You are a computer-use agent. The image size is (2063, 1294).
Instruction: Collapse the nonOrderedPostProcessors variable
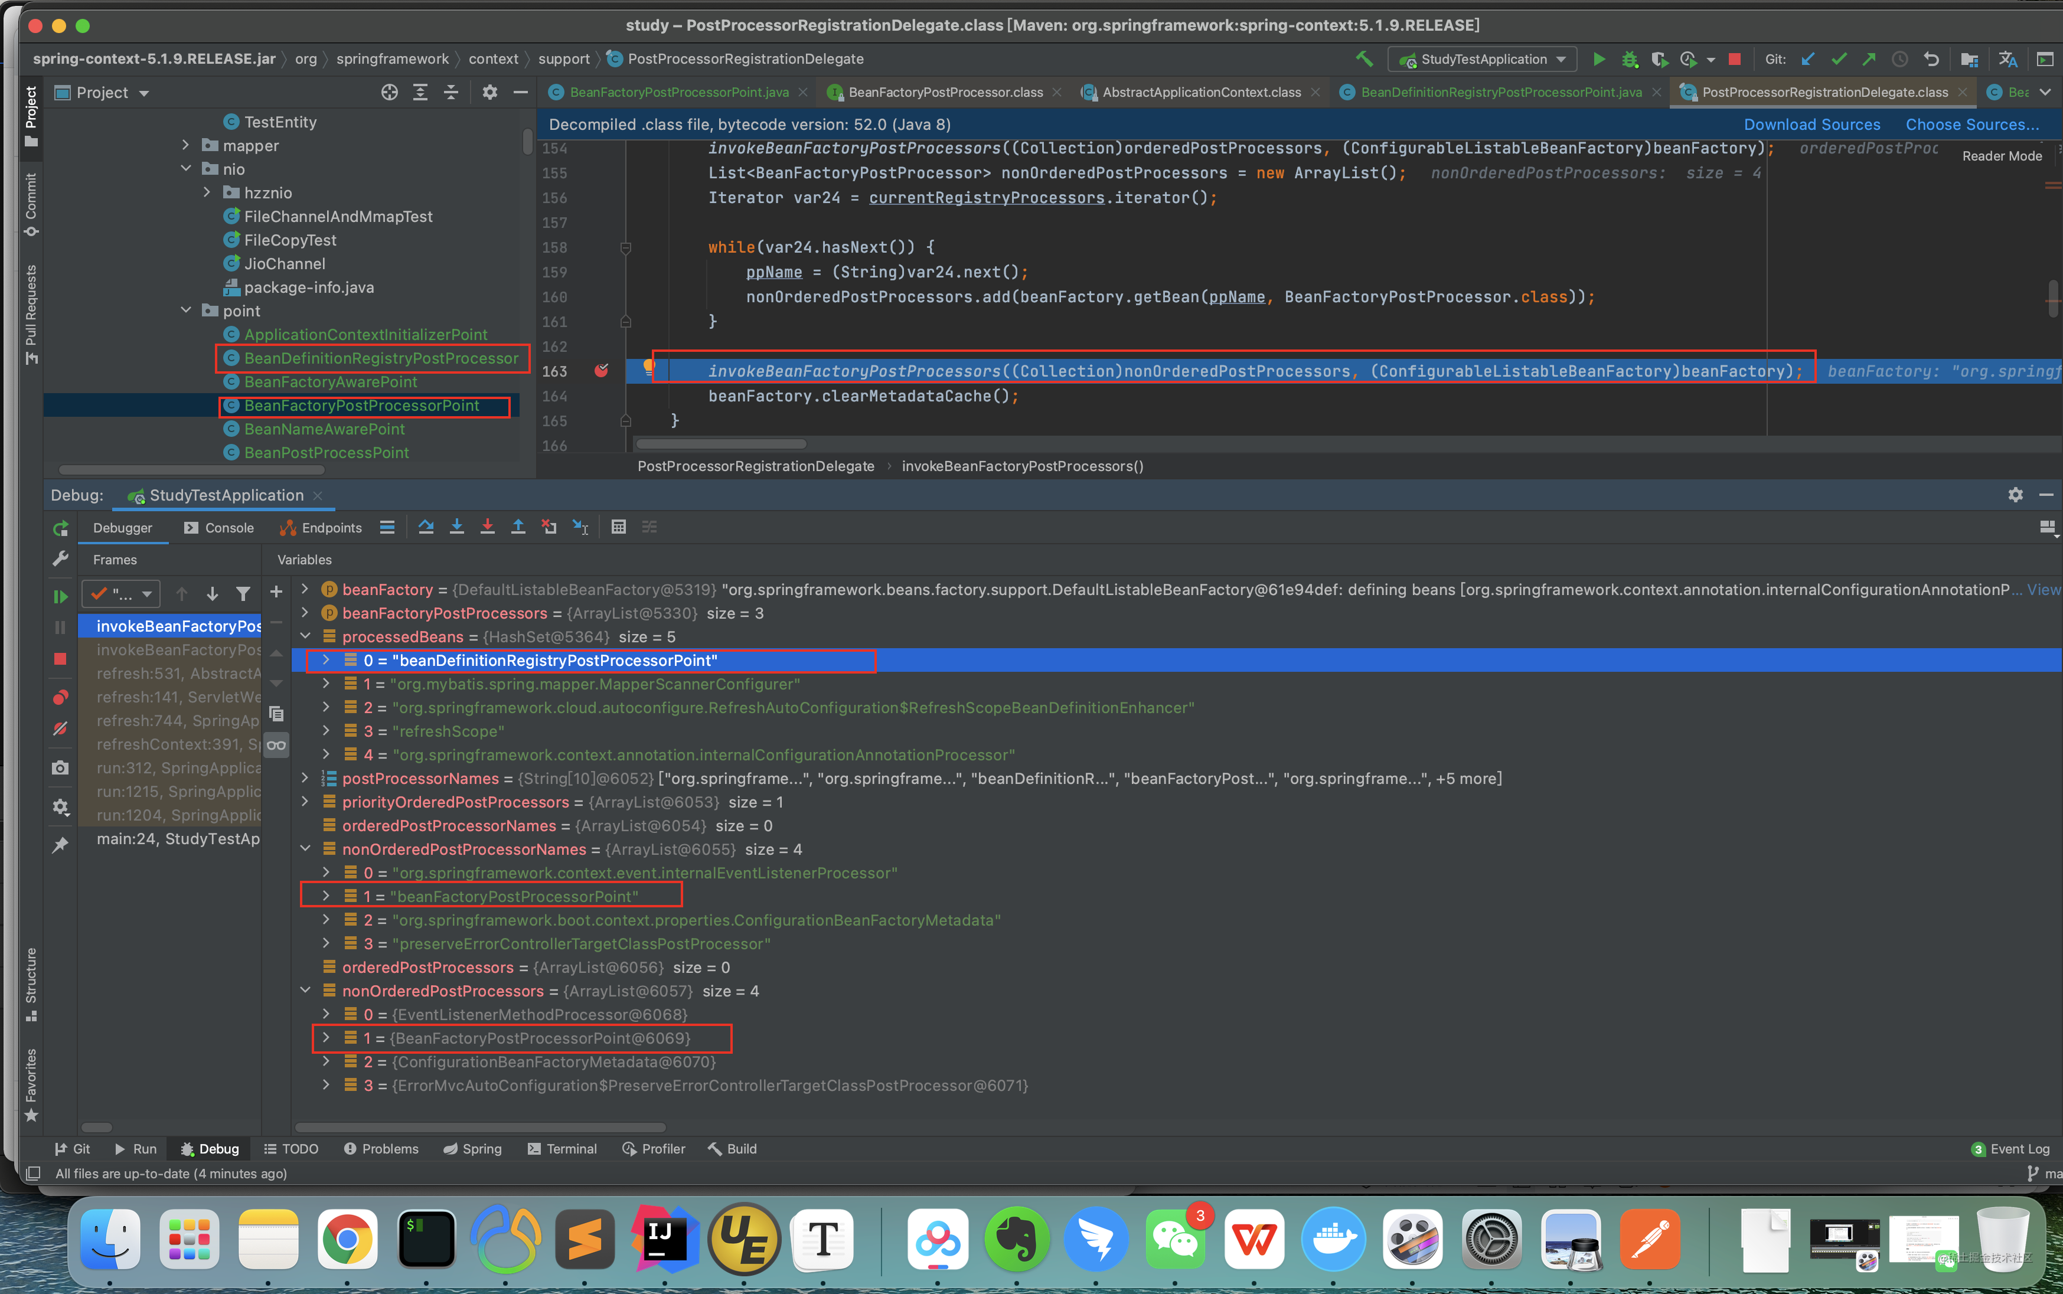306,991
